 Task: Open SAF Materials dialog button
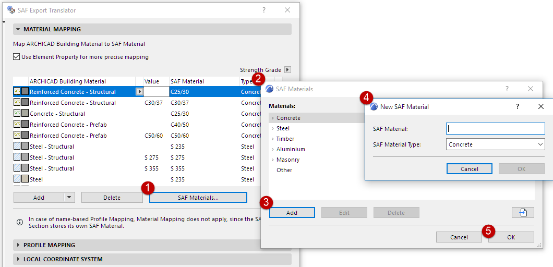pos(198,198)
